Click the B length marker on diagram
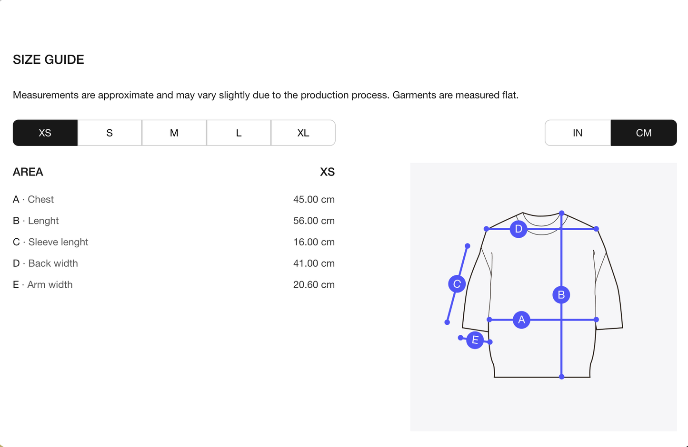The width and height of the screenshot is (688, 447). pos(561,295)
